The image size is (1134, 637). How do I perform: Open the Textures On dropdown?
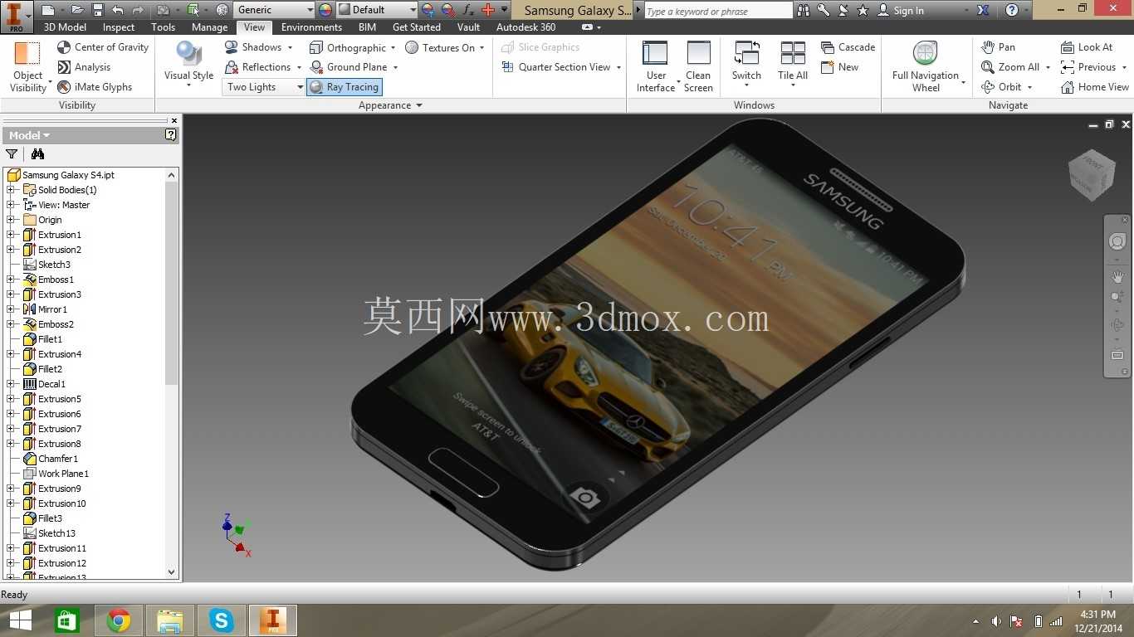pos(481,47)
